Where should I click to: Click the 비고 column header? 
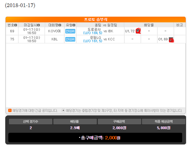pos(180,25)
